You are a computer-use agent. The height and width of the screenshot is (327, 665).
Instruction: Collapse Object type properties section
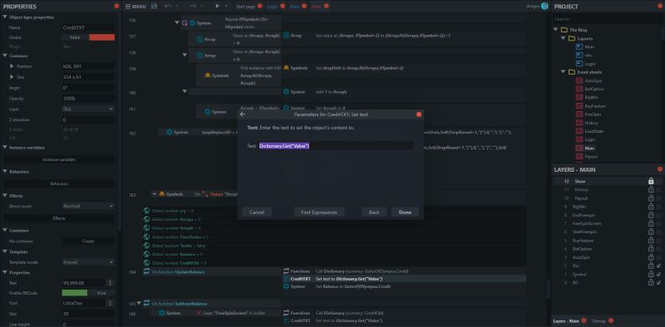[x=5, y=17]
